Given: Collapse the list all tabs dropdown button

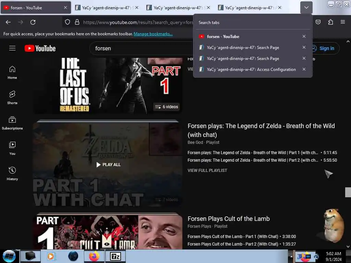Looking at the screenshot, I should [x=306, y=8].
